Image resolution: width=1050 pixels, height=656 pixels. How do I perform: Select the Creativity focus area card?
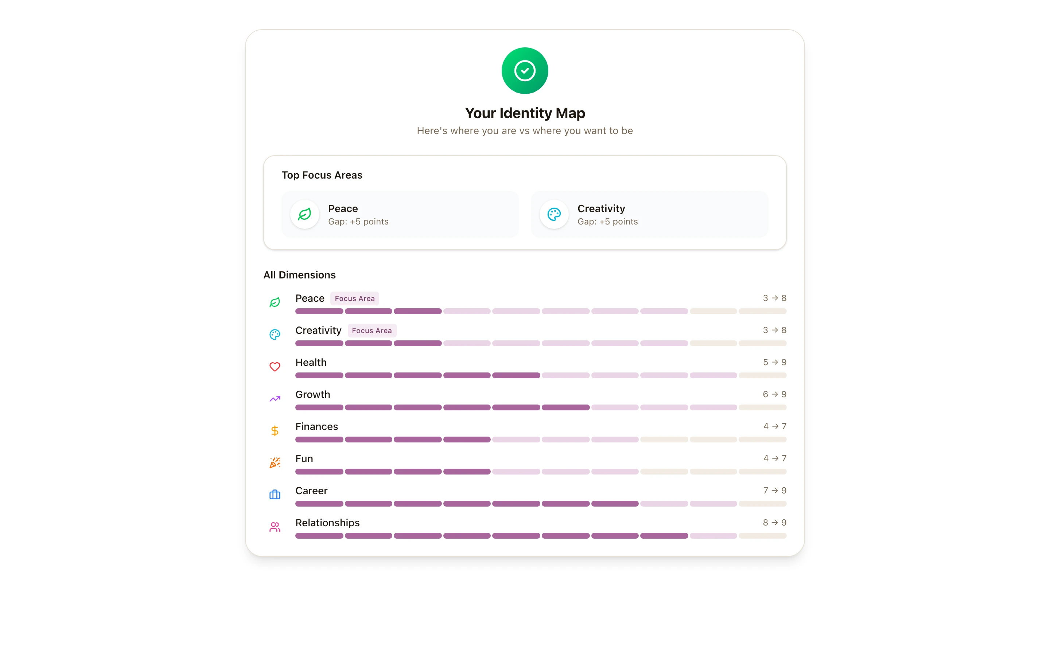pyautogui.click(x=650, y=214)
